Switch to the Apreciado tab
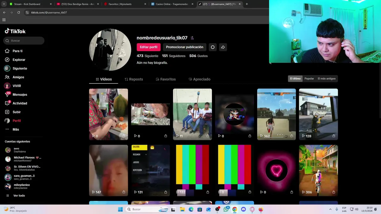 pos(199,79)
